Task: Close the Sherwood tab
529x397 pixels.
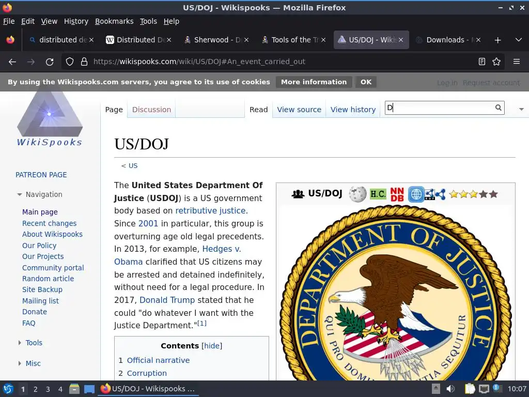Action: pos(246,40)
